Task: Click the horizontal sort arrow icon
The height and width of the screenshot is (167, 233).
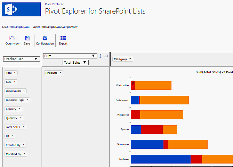Action: [106, 56]
